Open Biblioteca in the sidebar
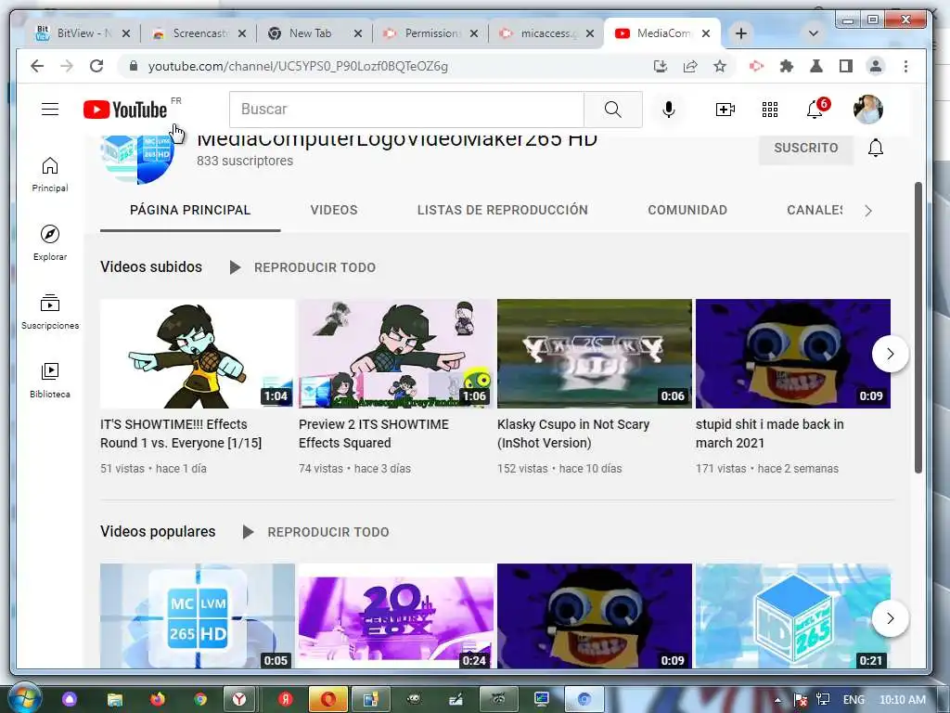 tap(50, 380)
